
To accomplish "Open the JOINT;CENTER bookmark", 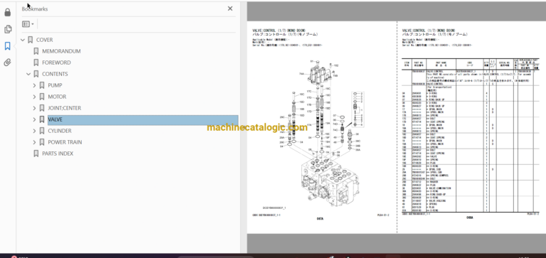I will [x=65, y=108].
